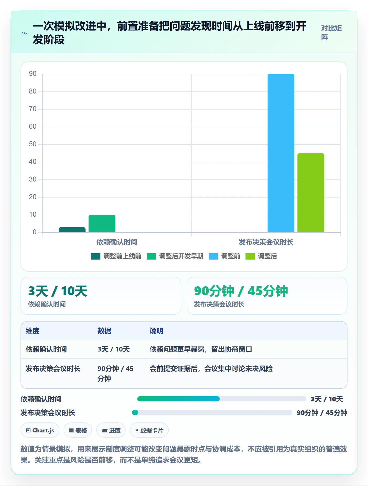Click the 3天 / 10天 table cell

tap(114, 349)
